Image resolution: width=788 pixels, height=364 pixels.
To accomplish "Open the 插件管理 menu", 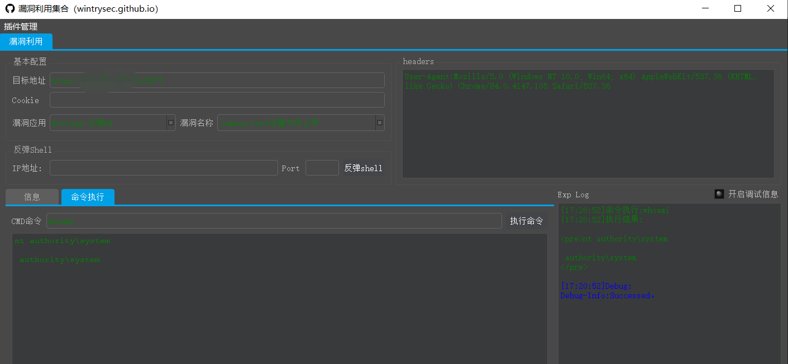I will pyautogui.click(x=21, y=26).
